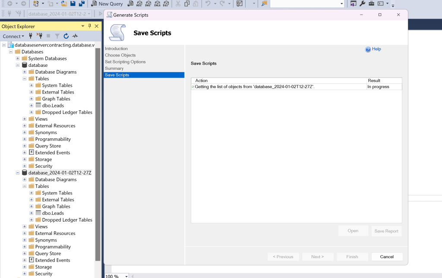The image size is (442, 278).
Task: Click the DAX query icon
Action: 166,3
